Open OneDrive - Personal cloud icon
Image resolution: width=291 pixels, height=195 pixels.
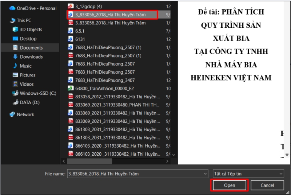[12, 8]
